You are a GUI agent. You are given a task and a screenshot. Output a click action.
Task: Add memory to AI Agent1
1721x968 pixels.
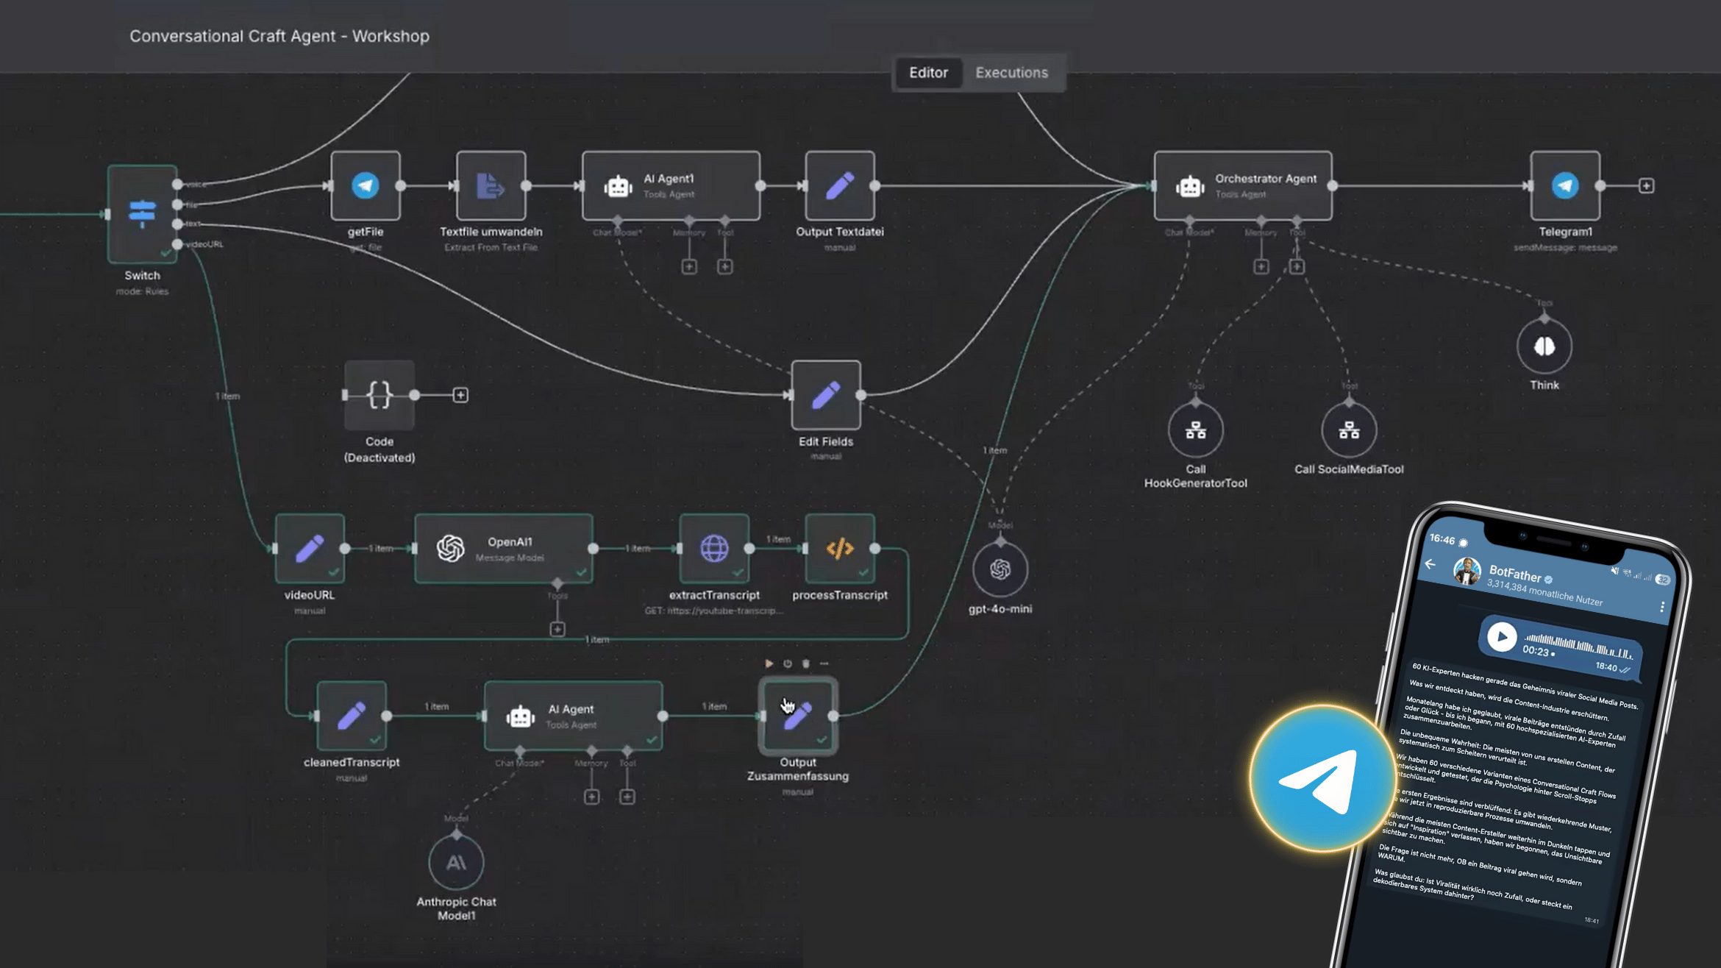pos(689,266)
